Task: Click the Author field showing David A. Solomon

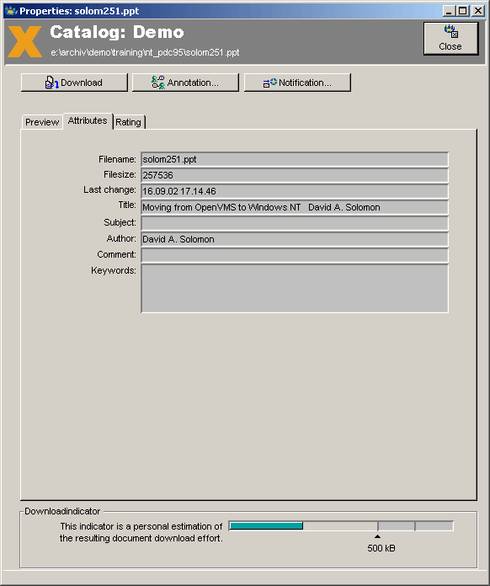Action: [295, 239]
